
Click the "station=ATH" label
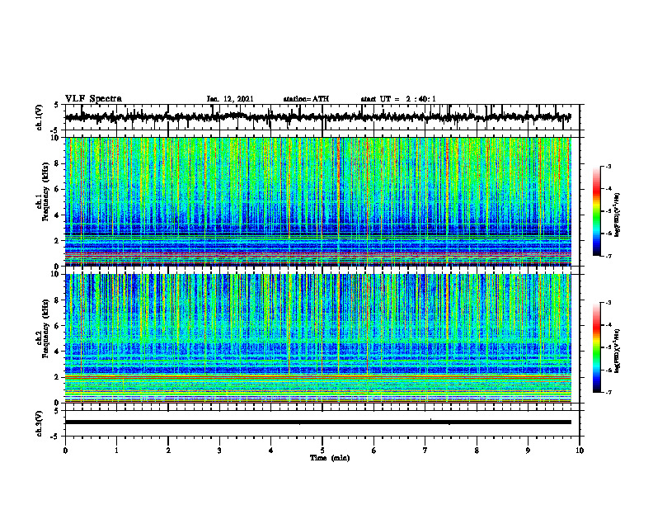[306, 99]
